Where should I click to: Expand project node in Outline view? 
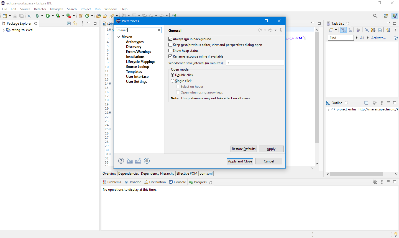coord(328,110)
